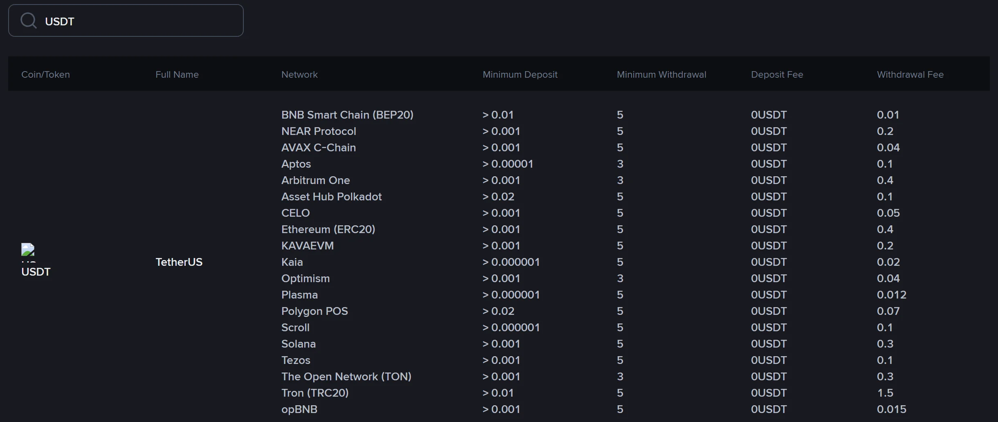Viewport: 998px width, 422px height.
Task: Click Polygon POS withdrawal fee 0.07
Action: [x=888, y=311]
